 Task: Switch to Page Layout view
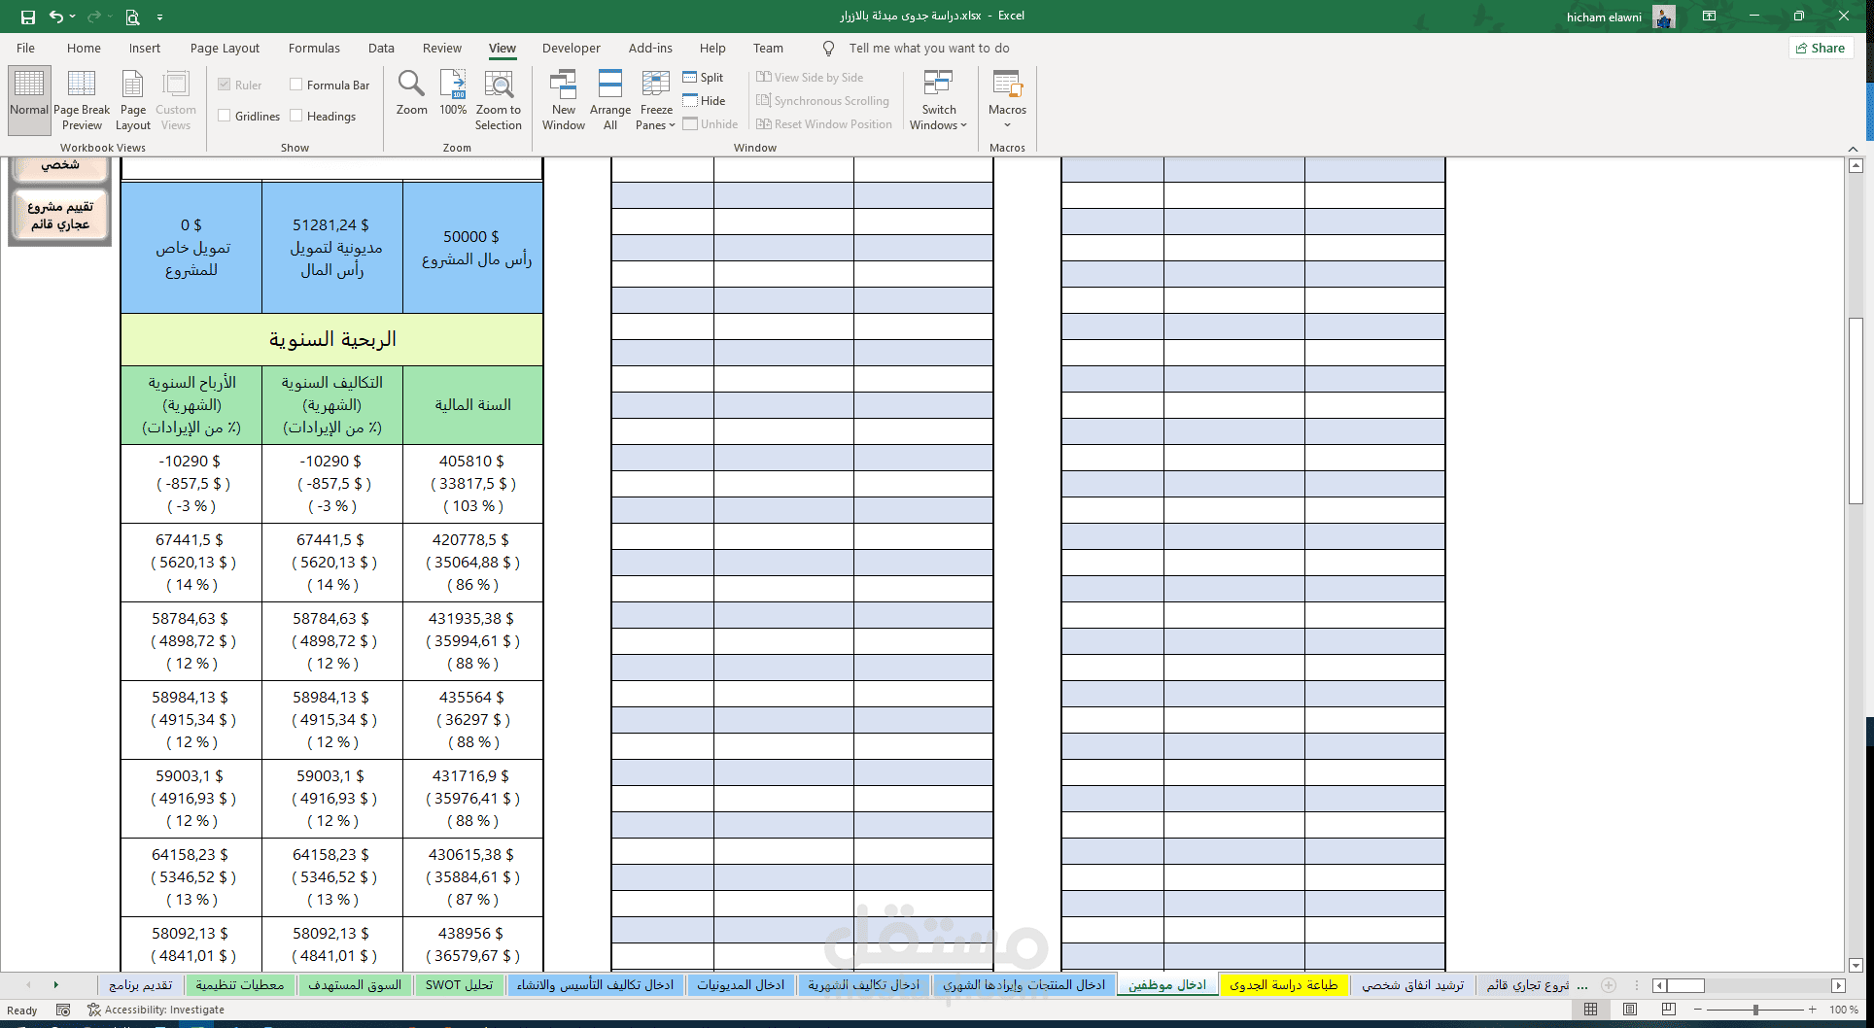pos(133,99)
